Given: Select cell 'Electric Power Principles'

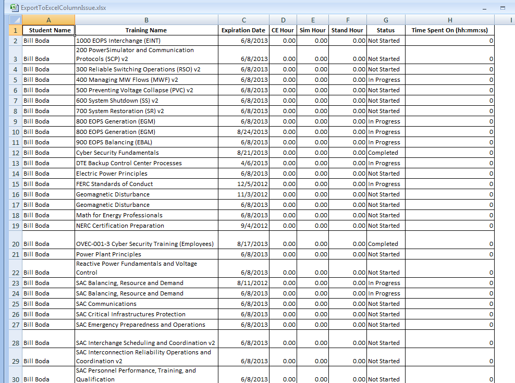Looking at the screenshot, I should [x=146, y=174].
